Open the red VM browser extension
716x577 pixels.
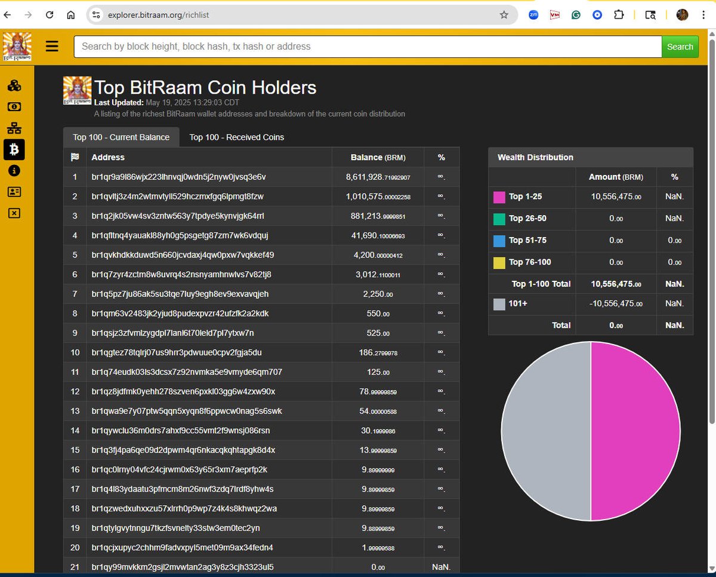point(555,15)
